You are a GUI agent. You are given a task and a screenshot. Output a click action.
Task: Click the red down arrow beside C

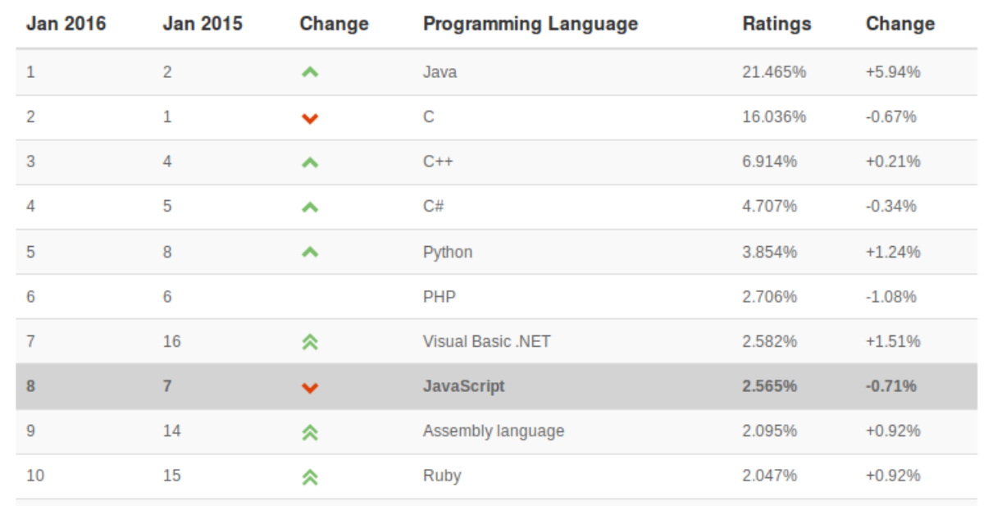pos(309,118)
